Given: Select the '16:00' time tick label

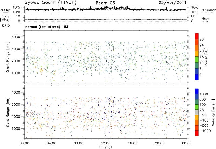Looking at the screenshot, I should pos(133,143).
